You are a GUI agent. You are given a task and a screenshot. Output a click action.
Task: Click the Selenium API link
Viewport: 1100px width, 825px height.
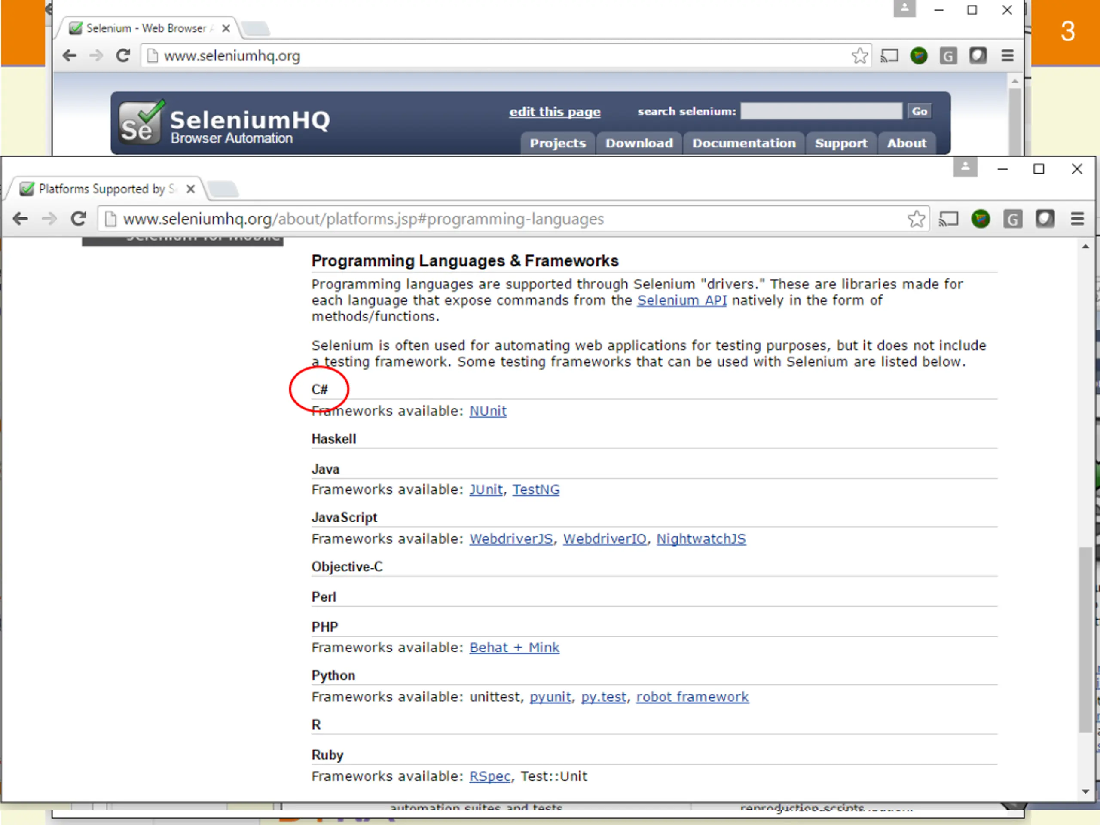coord(682,300)
